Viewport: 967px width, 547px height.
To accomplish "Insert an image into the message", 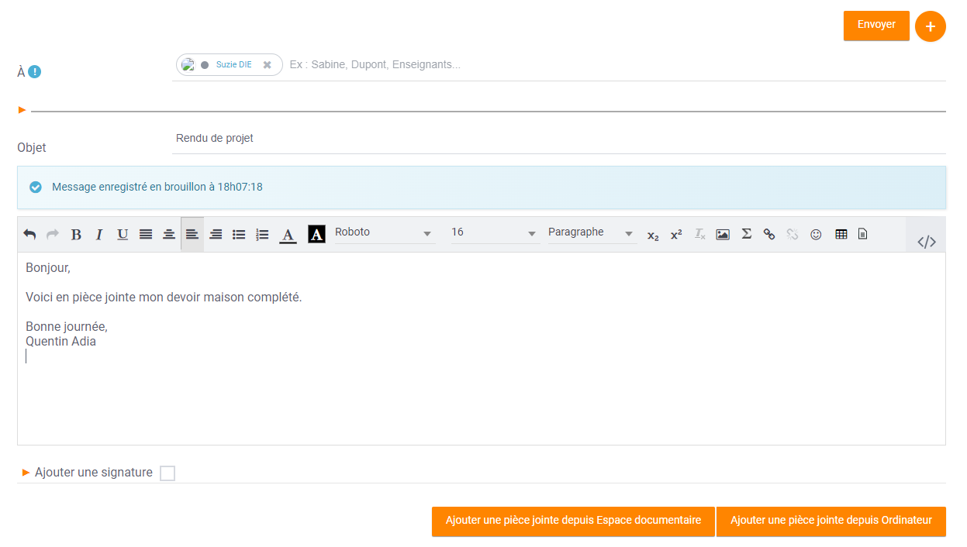I will 723,234.
